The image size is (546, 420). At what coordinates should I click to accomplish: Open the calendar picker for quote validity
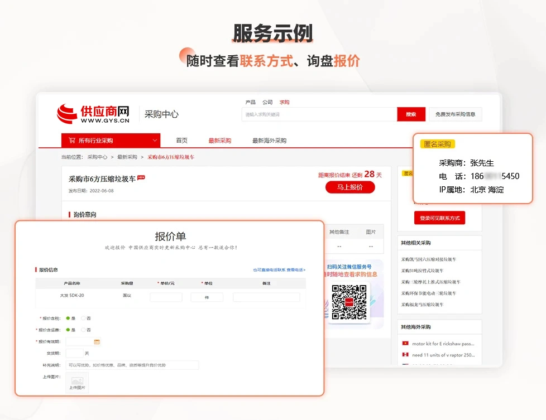(97, 342)
